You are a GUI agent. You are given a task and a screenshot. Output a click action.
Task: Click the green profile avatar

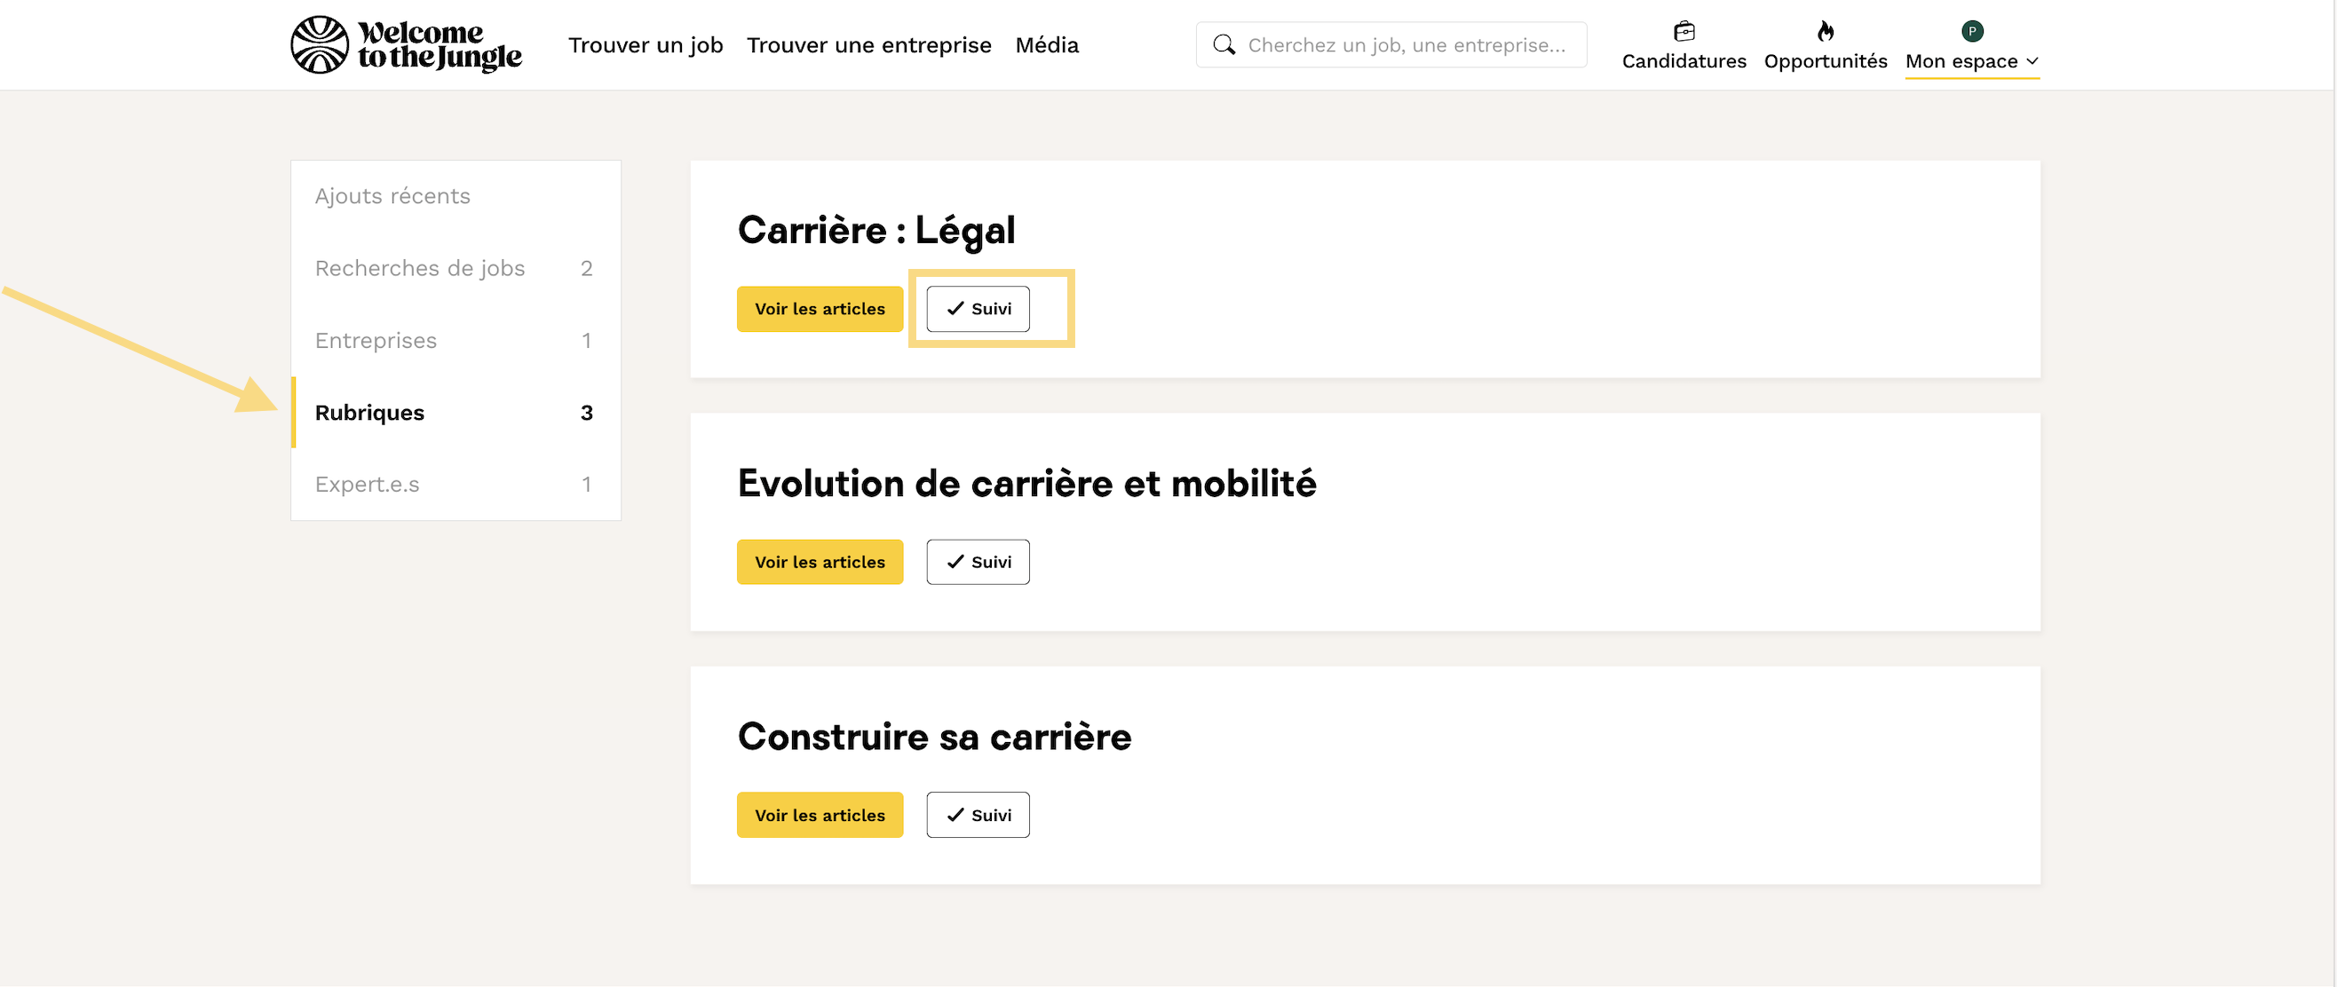tap(1971, 32)
